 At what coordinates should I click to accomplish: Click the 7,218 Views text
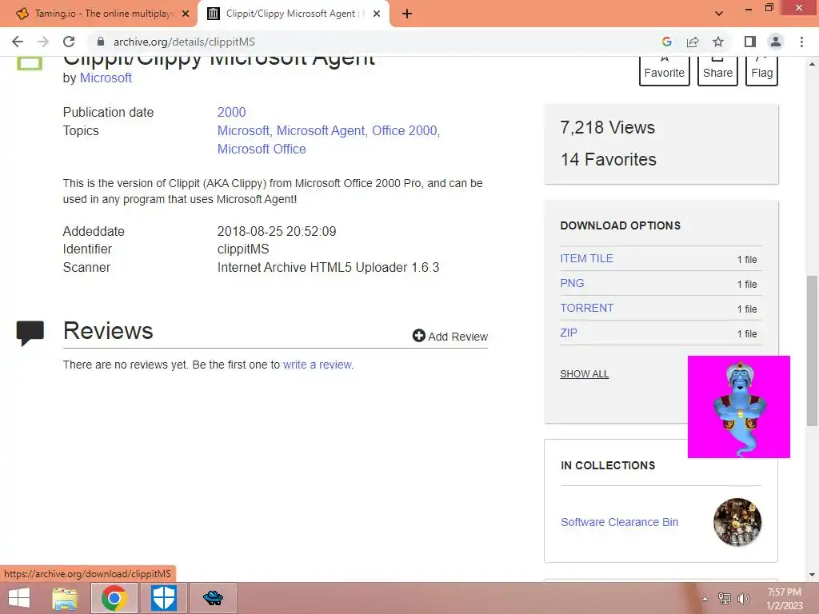[x=608, y=127]
